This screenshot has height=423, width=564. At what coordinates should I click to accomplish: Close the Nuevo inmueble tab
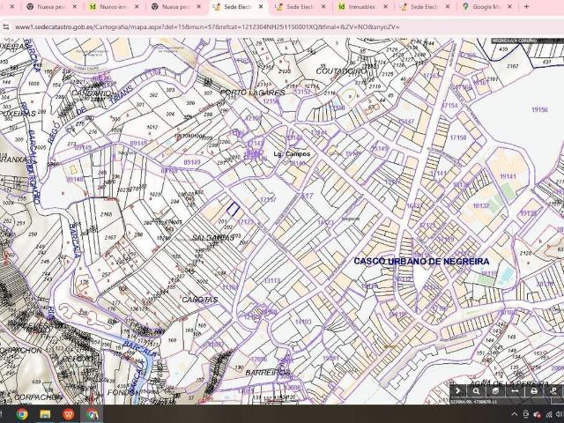137,6
